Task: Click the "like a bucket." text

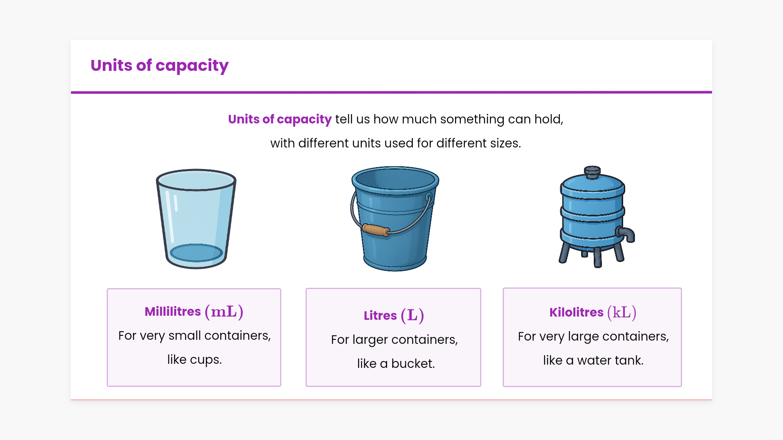Action: pos(396,363)
